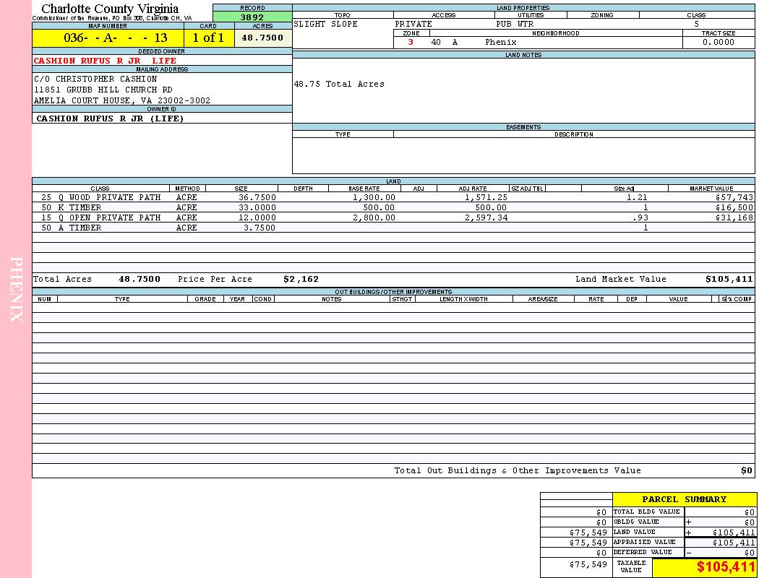Select the red zone number 3
This screenshot has width=759, height=578.
[x=411, y=43]
